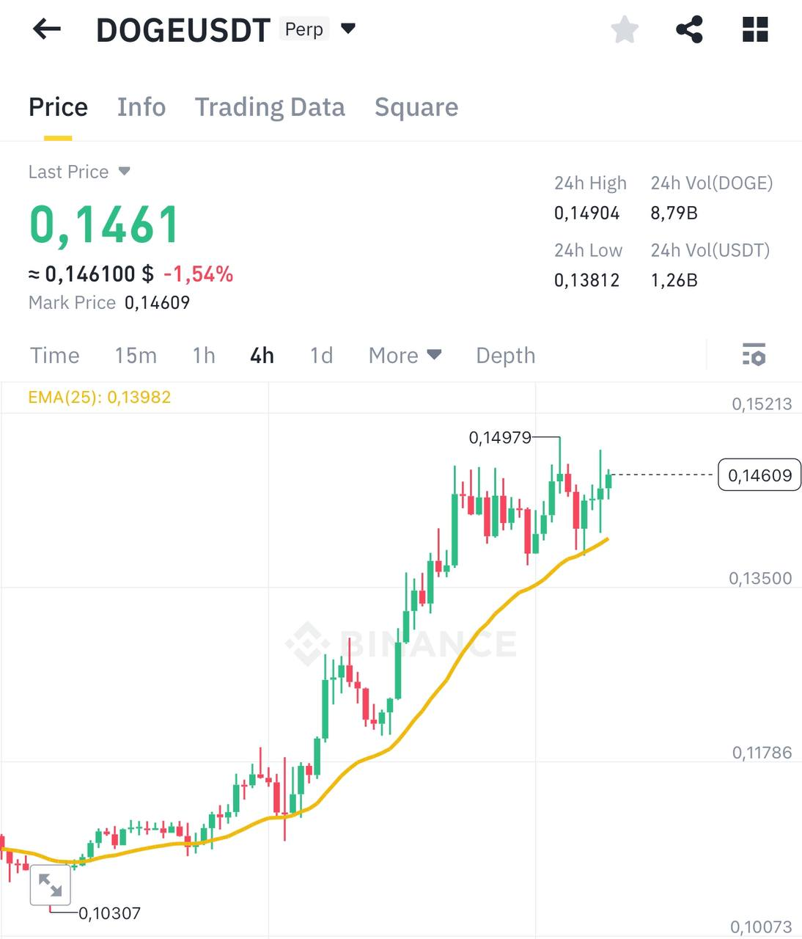Tap the Info section
The width and height of the screenshot is (802, 939).
pyautogui.click(x=141, y=107)
